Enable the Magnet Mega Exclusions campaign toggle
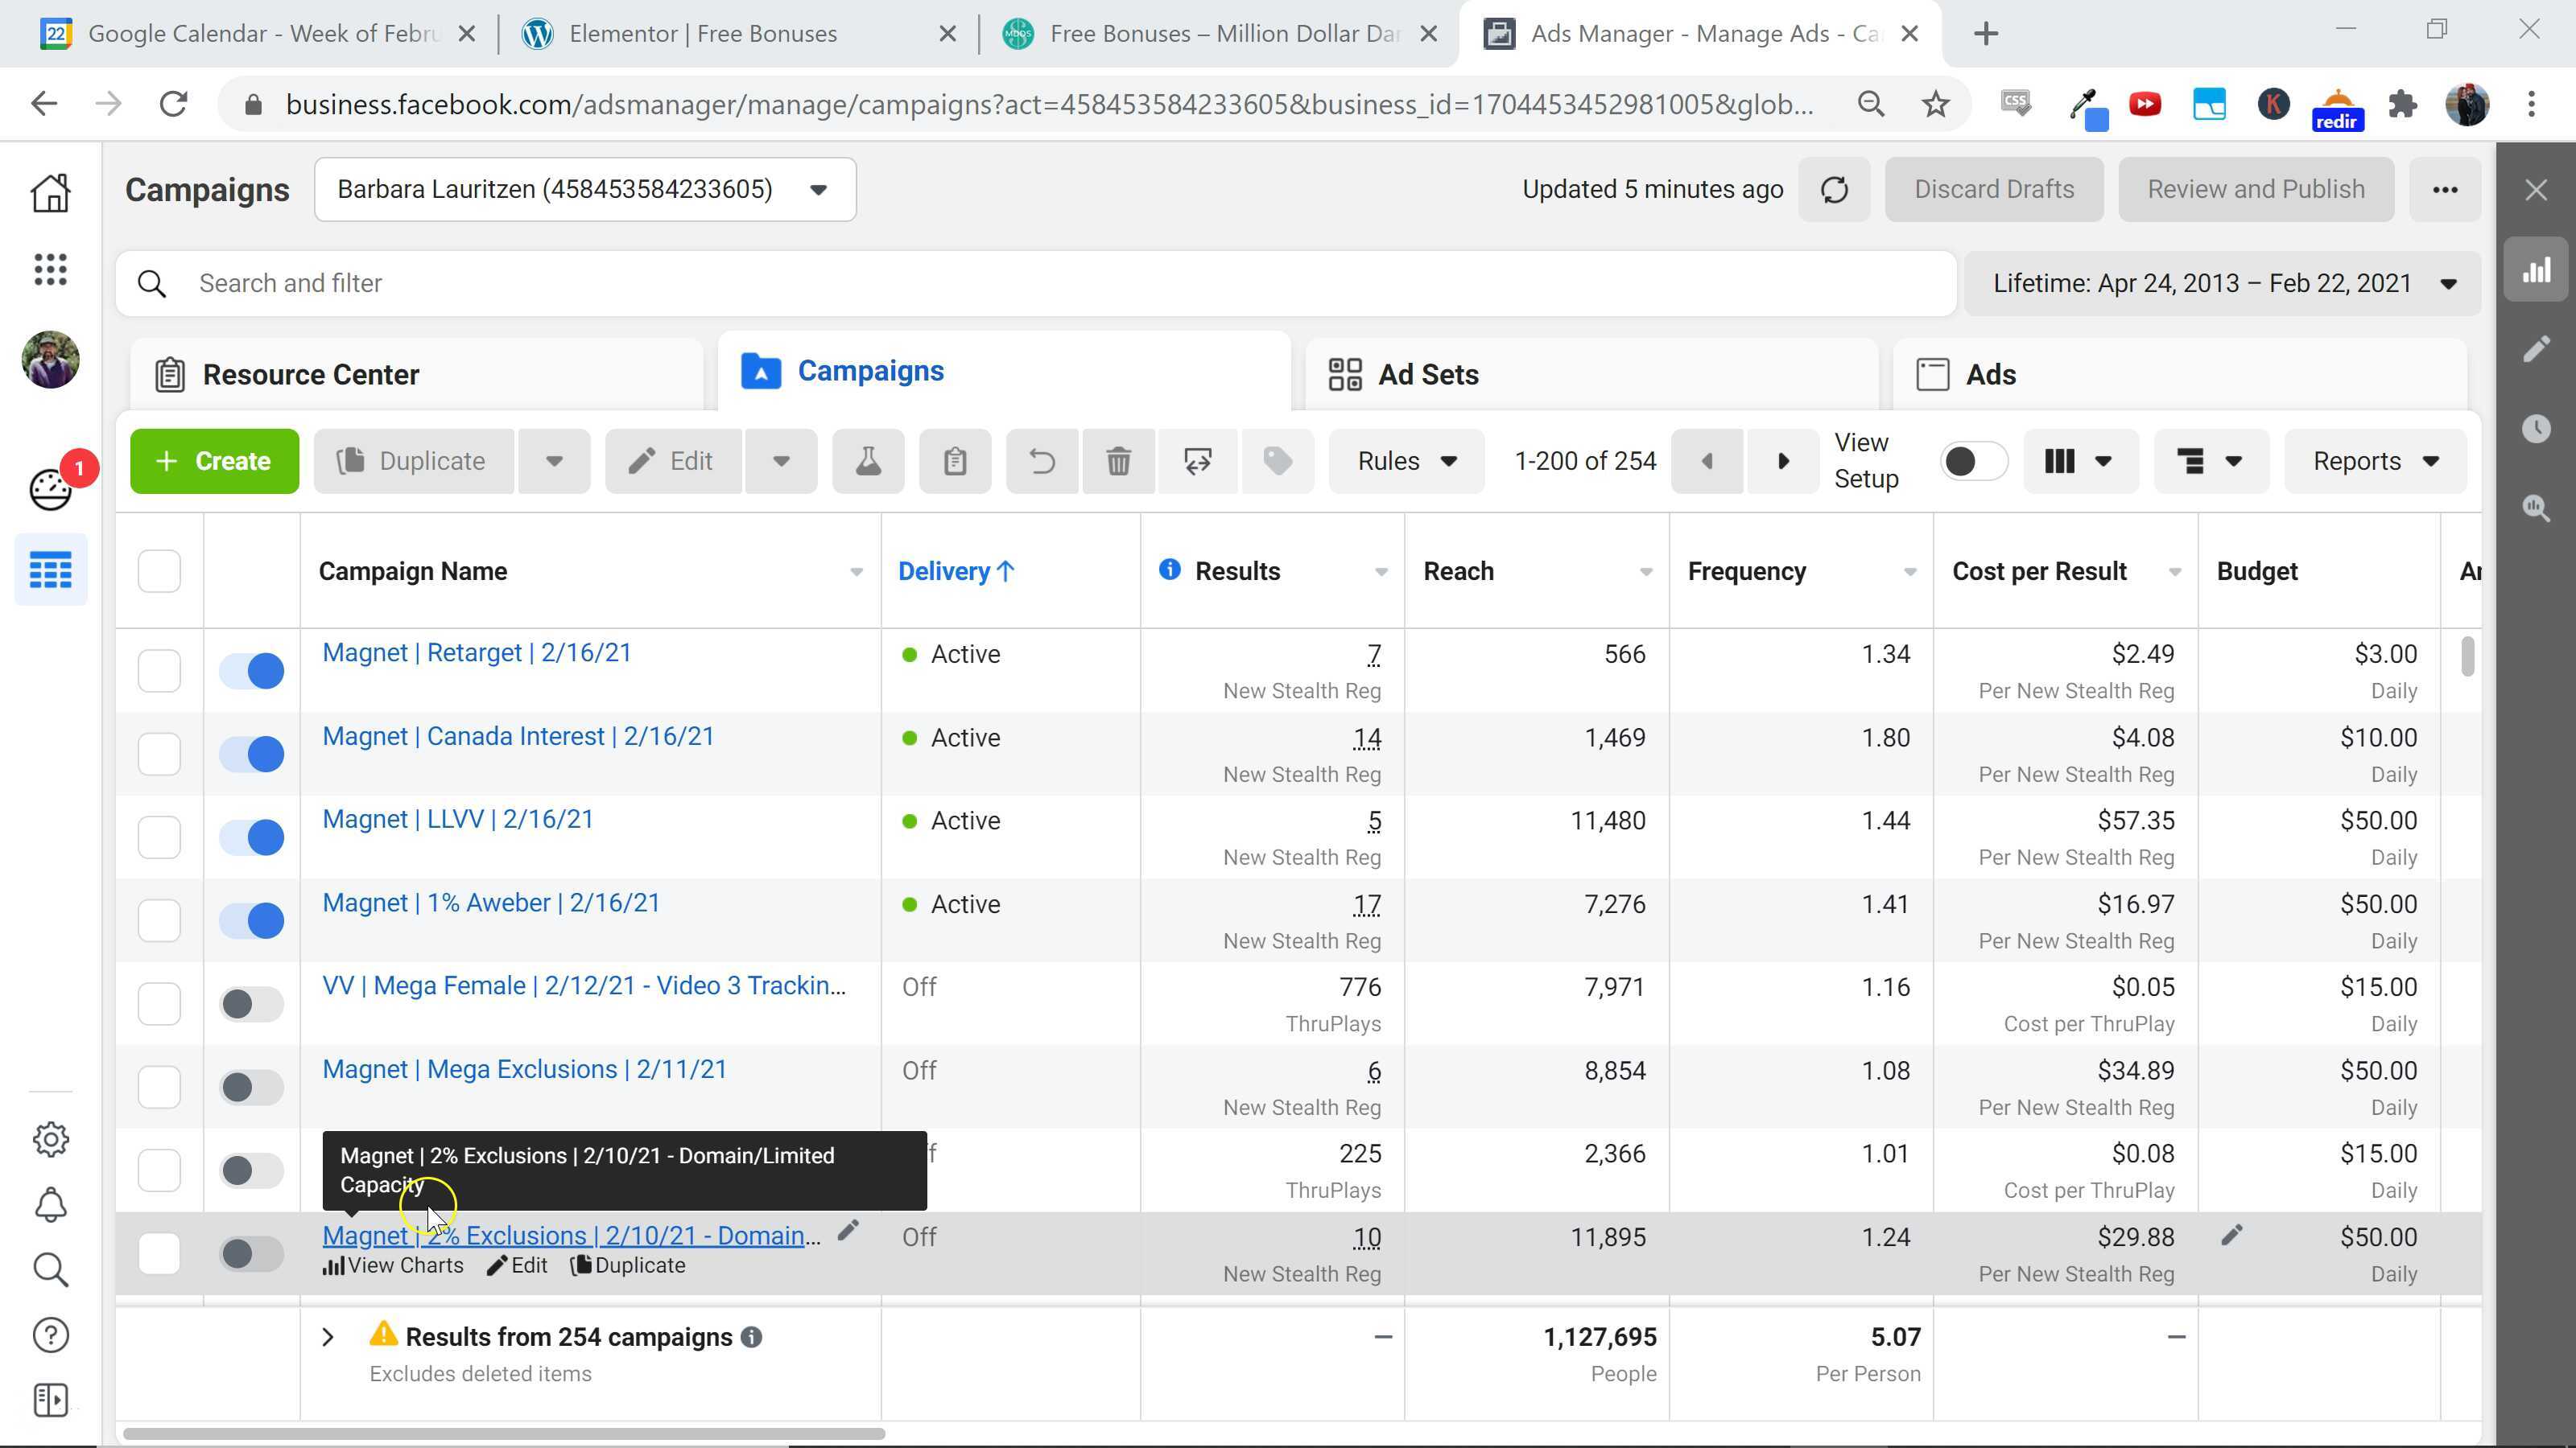Image resolution: width=2576 pixels, height=1448 pixels. 252,1088
